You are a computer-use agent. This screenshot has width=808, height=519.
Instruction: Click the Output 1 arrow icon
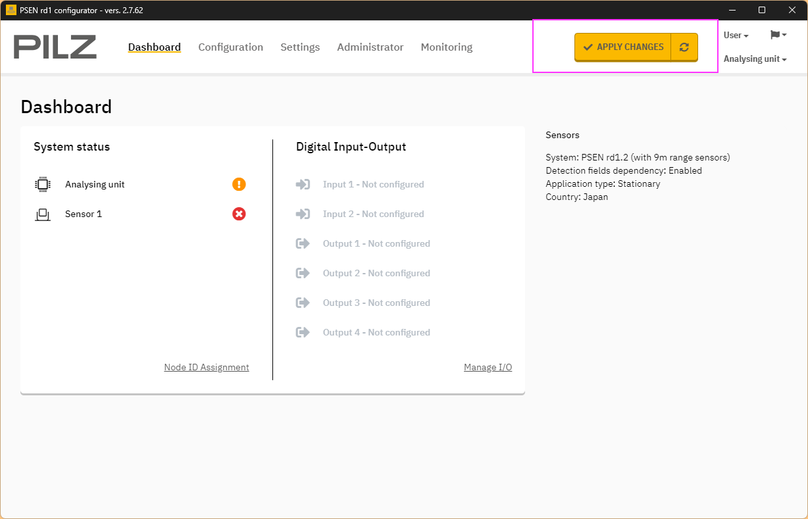pyautogui.click(x=303, y=243)
